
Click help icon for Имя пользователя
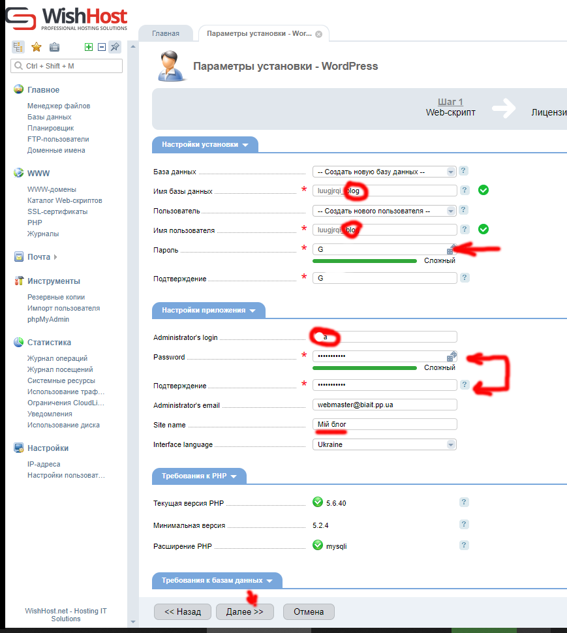tap(465, 229)
